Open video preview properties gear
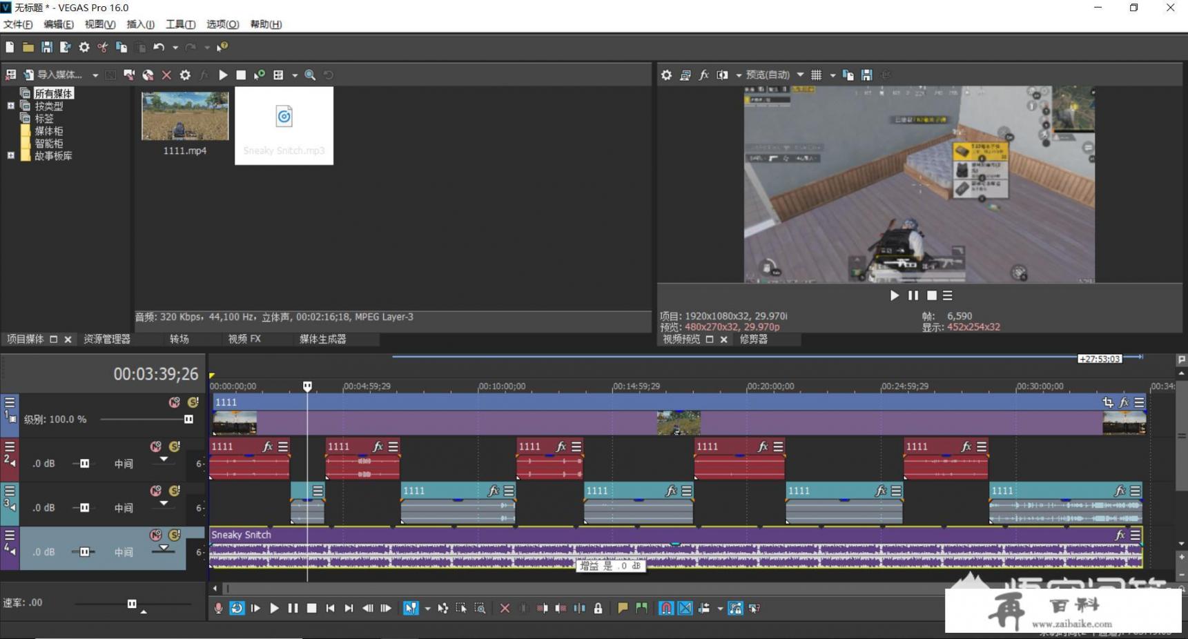The height and width of the screenshot is (639, 1188). point(666,75)
